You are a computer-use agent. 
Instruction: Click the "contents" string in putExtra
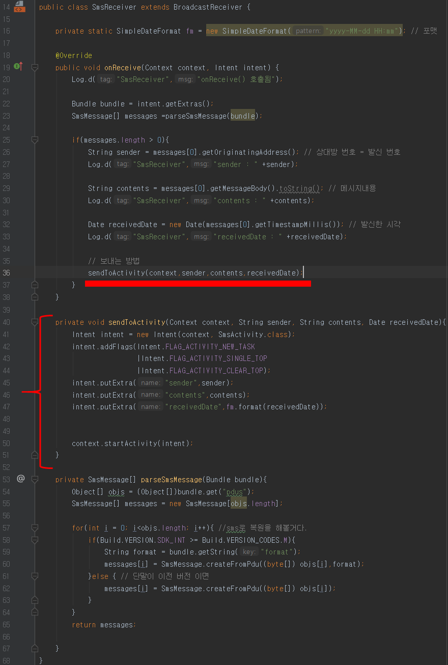185,395
